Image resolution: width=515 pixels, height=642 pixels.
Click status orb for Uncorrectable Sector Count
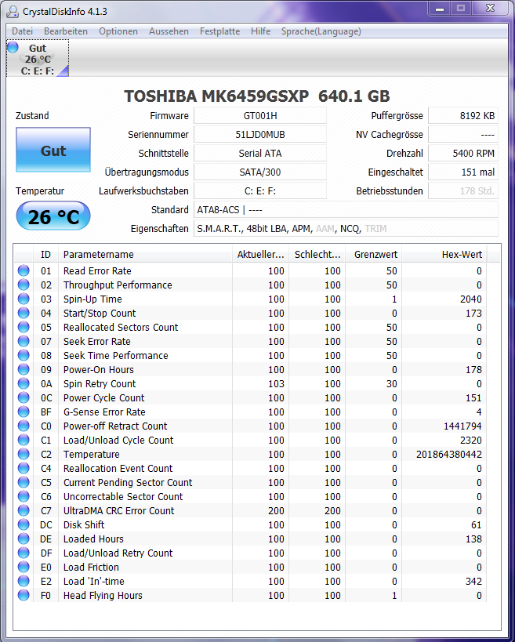[24, 497]
